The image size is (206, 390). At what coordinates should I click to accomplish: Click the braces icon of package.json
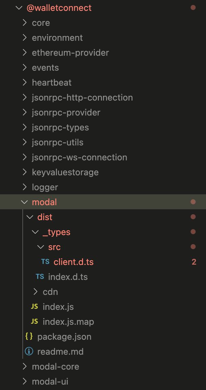29,336
